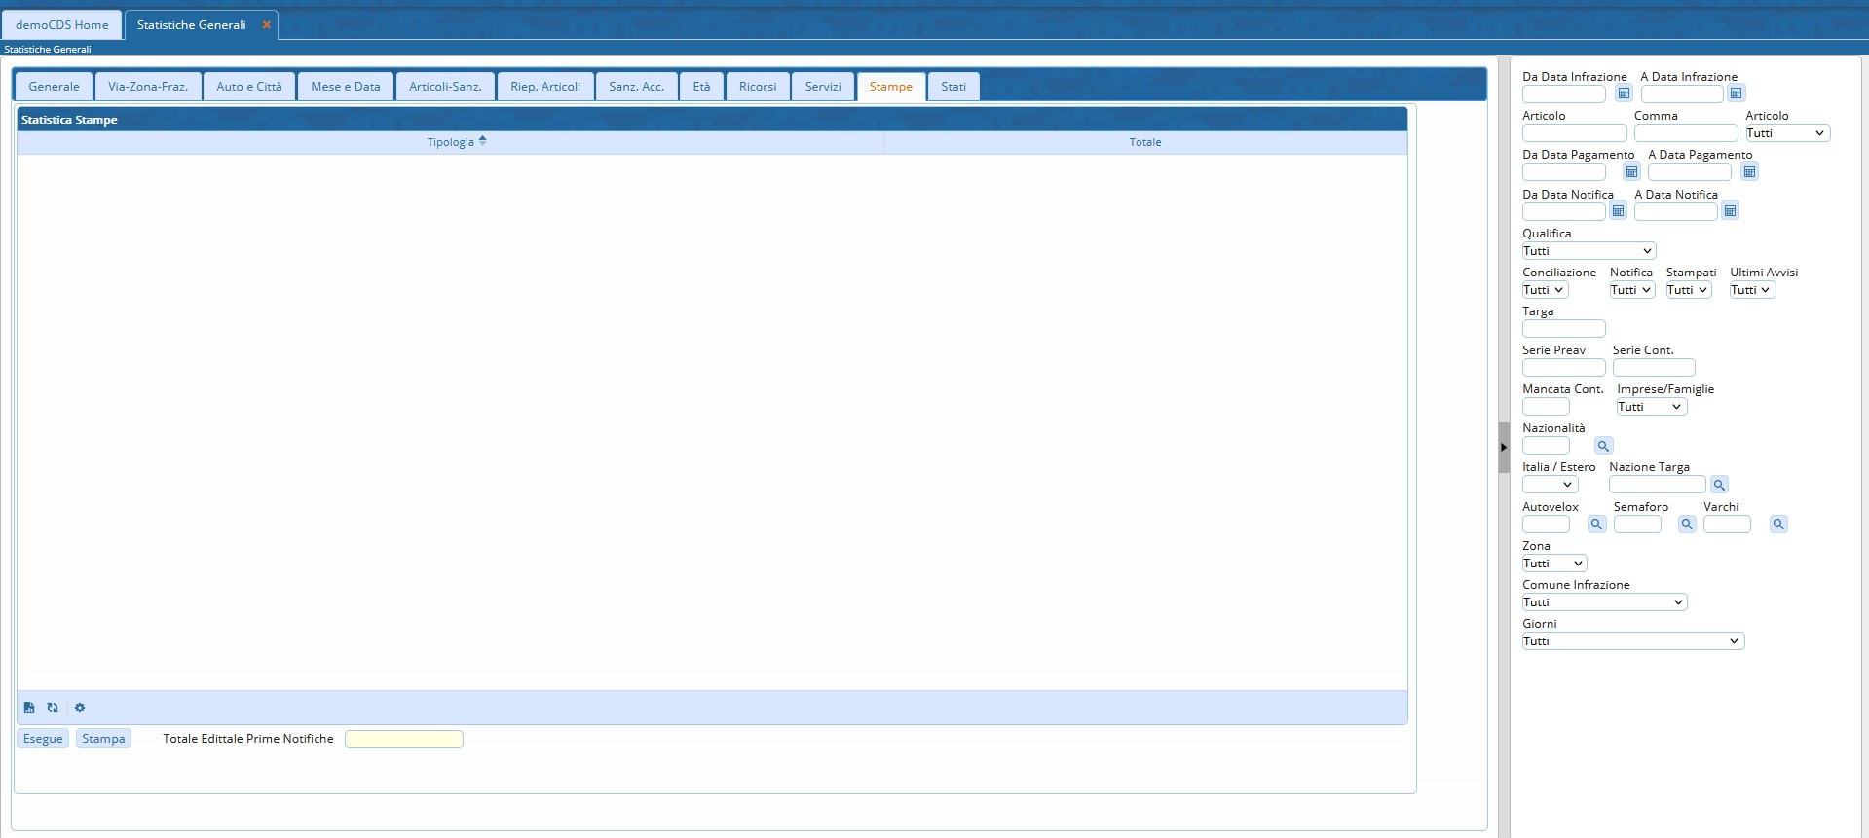This screenshot has height=838, width=1869.
Task: Focus the Comma text field
Action: point(1686,133)
